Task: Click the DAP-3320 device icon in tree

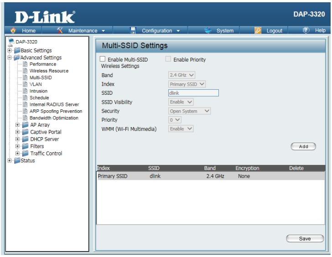Action: (x=11, y=41)
